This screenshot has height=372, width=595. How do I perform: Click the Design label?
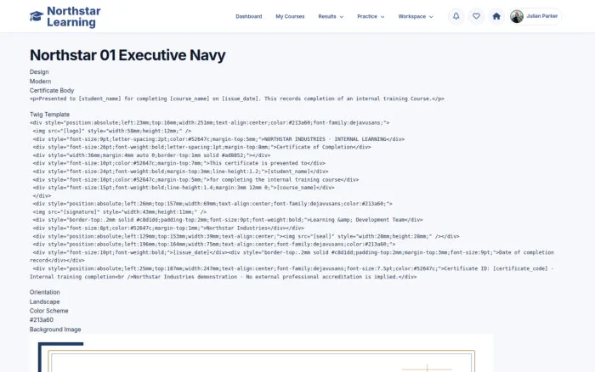click(x=39, y=71)
